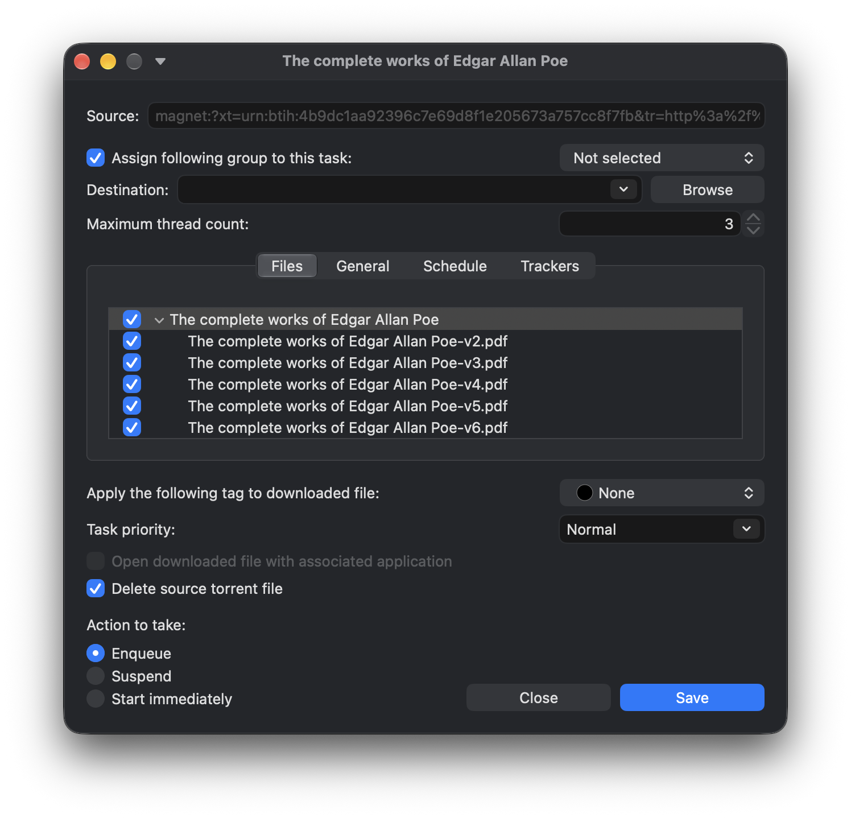The image size is (851, 818).
Task: Open the Trackers tab
Action: 550,266
